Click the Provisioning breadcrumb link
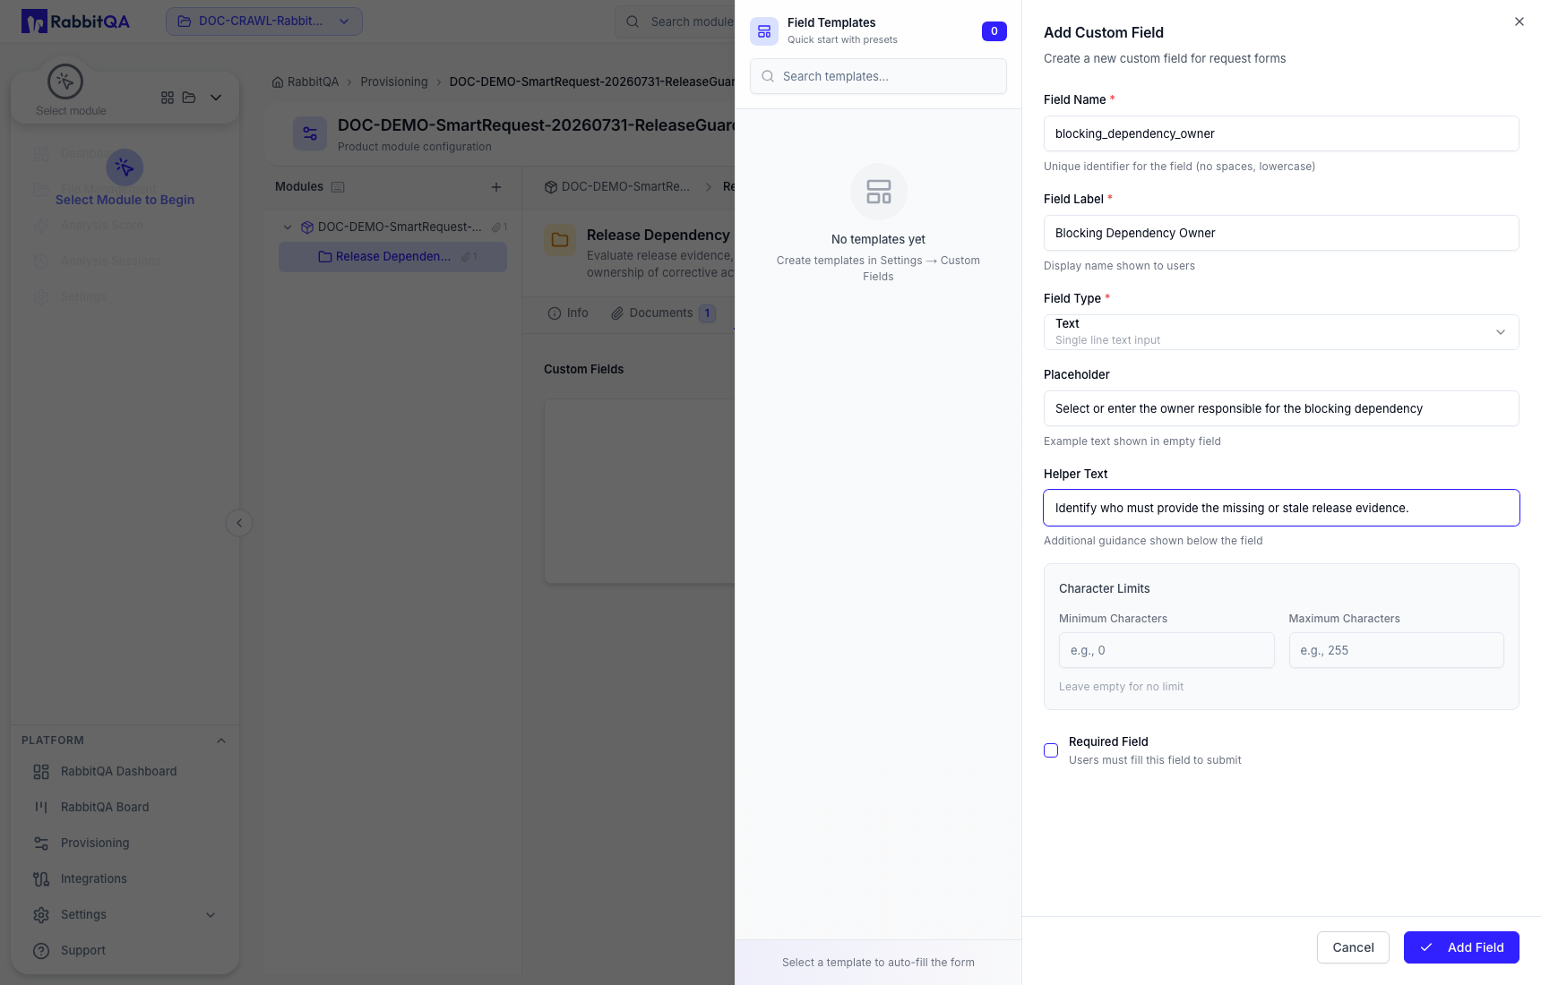This screenshot has width=1541, height=985. 394,81
